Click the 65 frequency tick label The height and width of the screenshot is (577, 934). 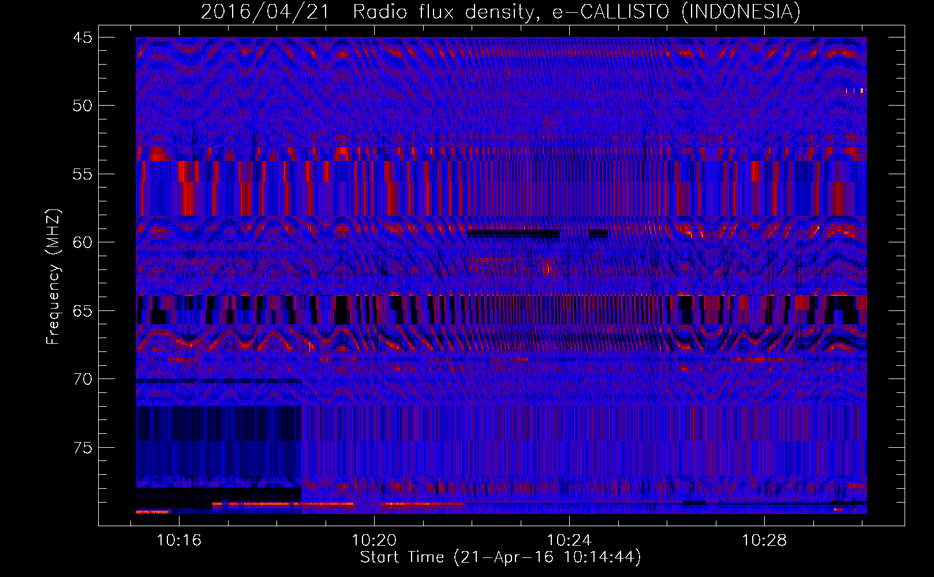82,311
